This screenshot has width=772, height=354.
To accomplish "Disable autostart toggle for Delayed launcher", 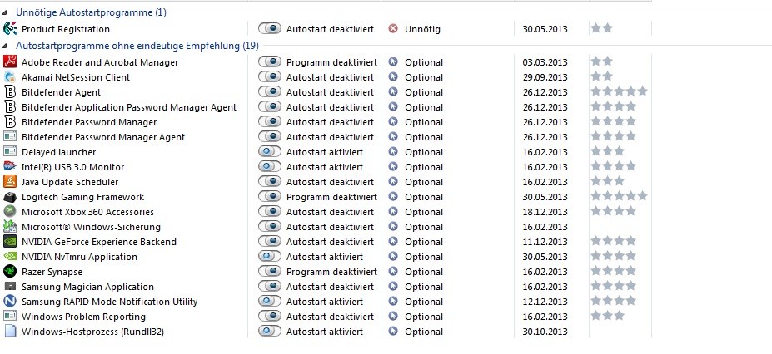I will [270, 152].
